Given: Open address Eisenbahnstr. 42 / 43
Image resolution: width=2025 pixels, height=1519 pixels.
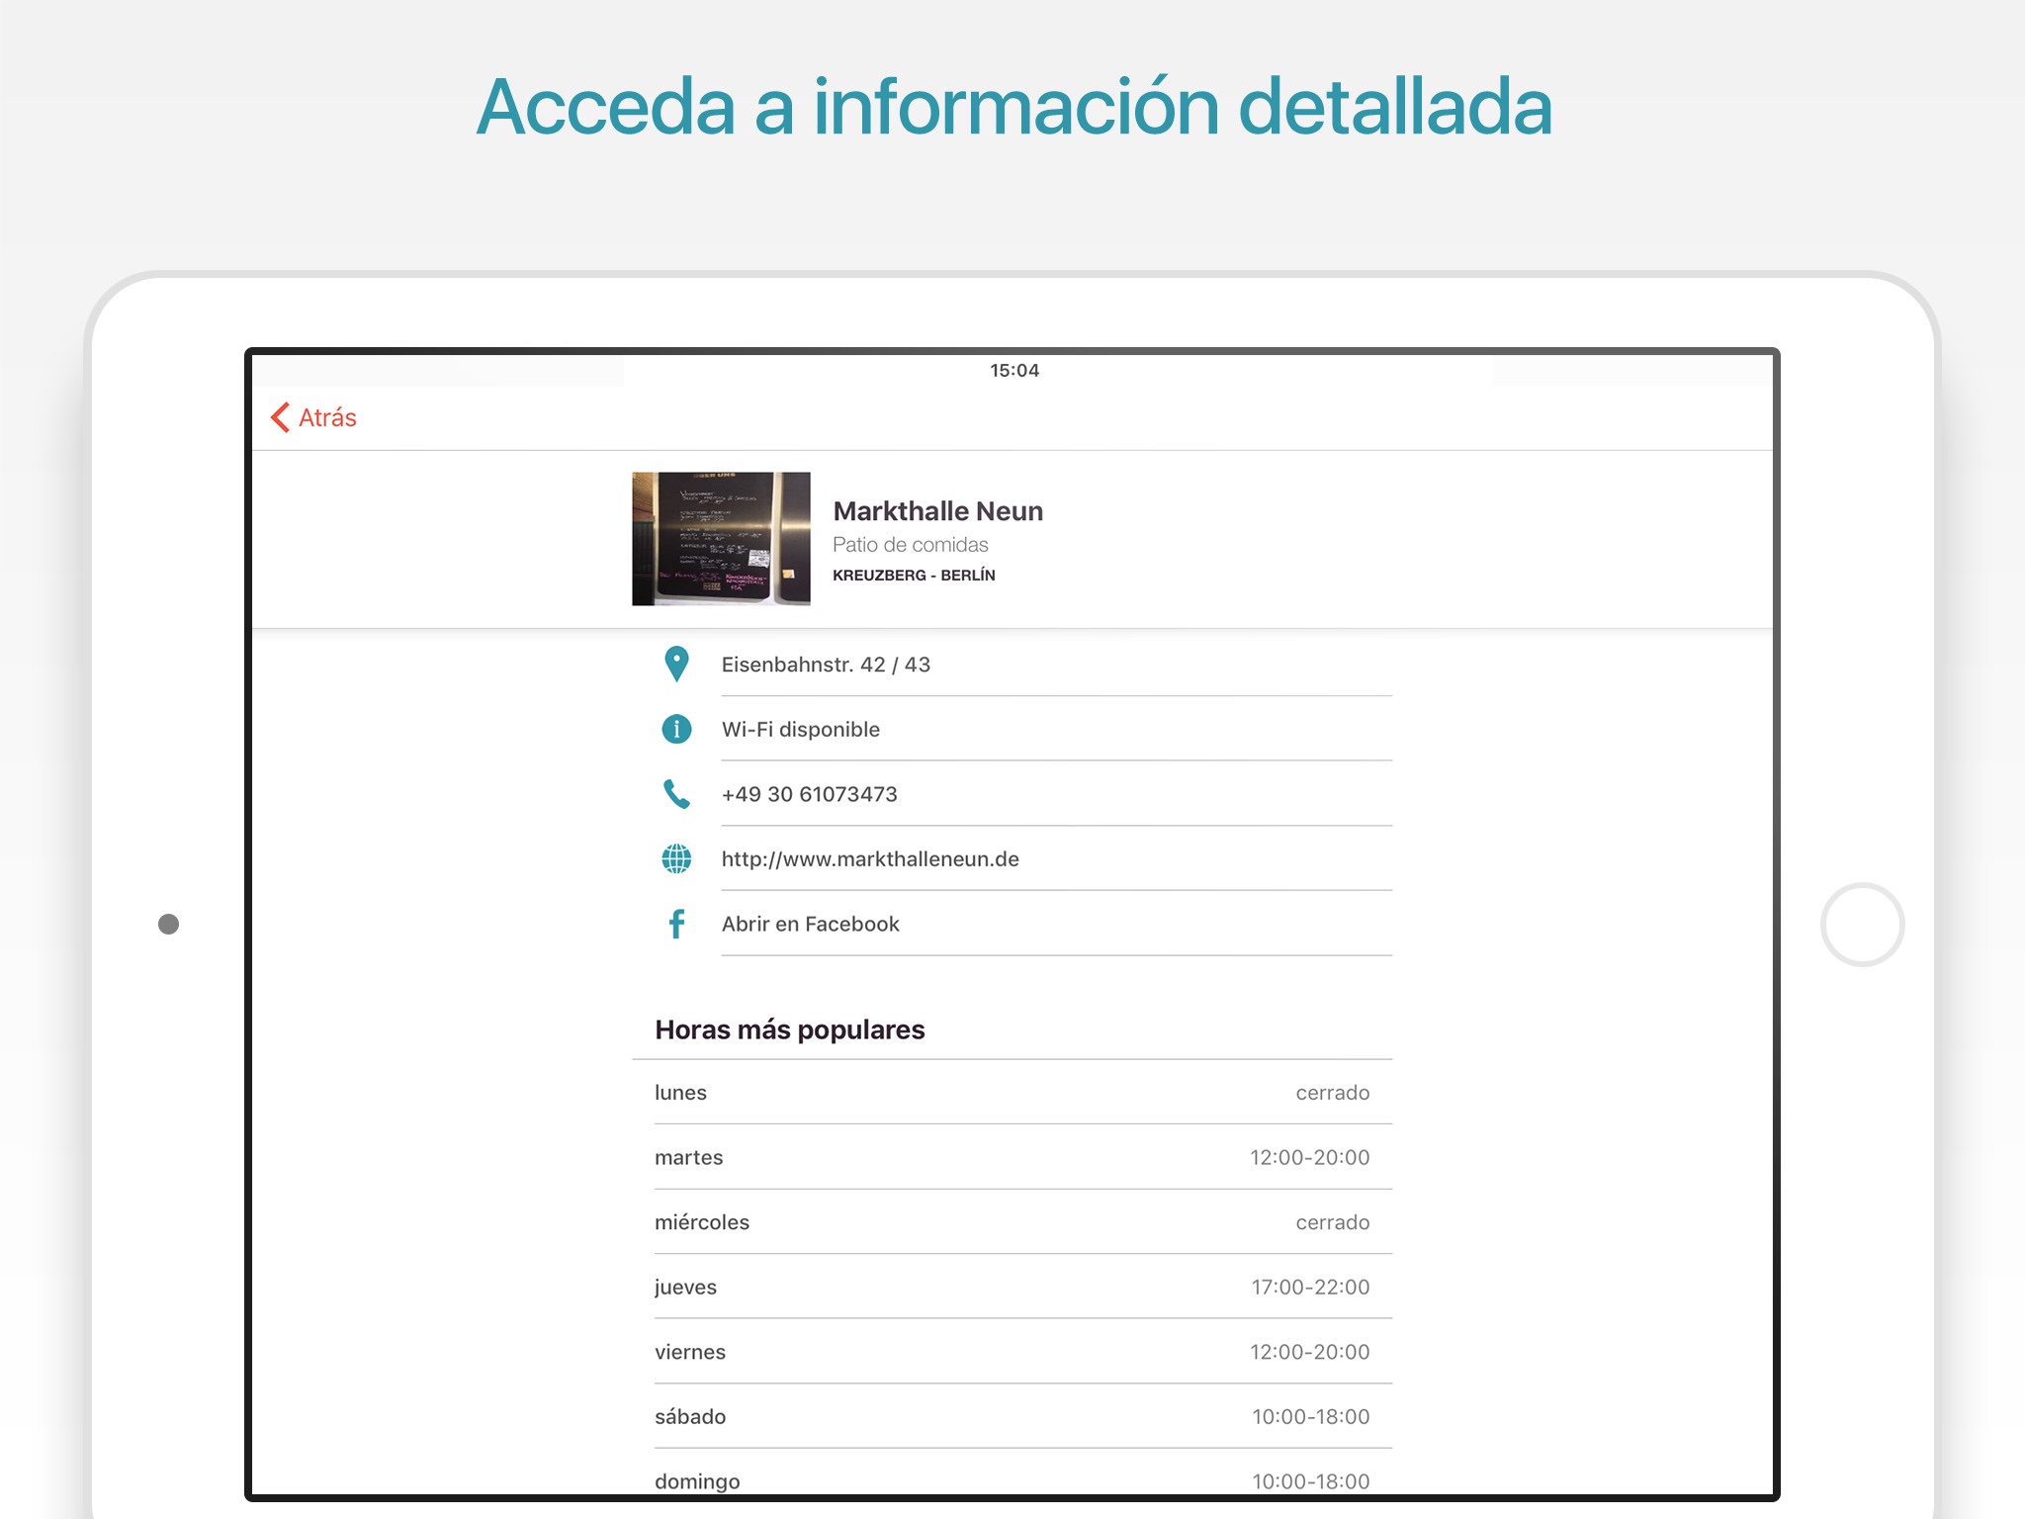Looking at the screenshot, I should point(826,665).
